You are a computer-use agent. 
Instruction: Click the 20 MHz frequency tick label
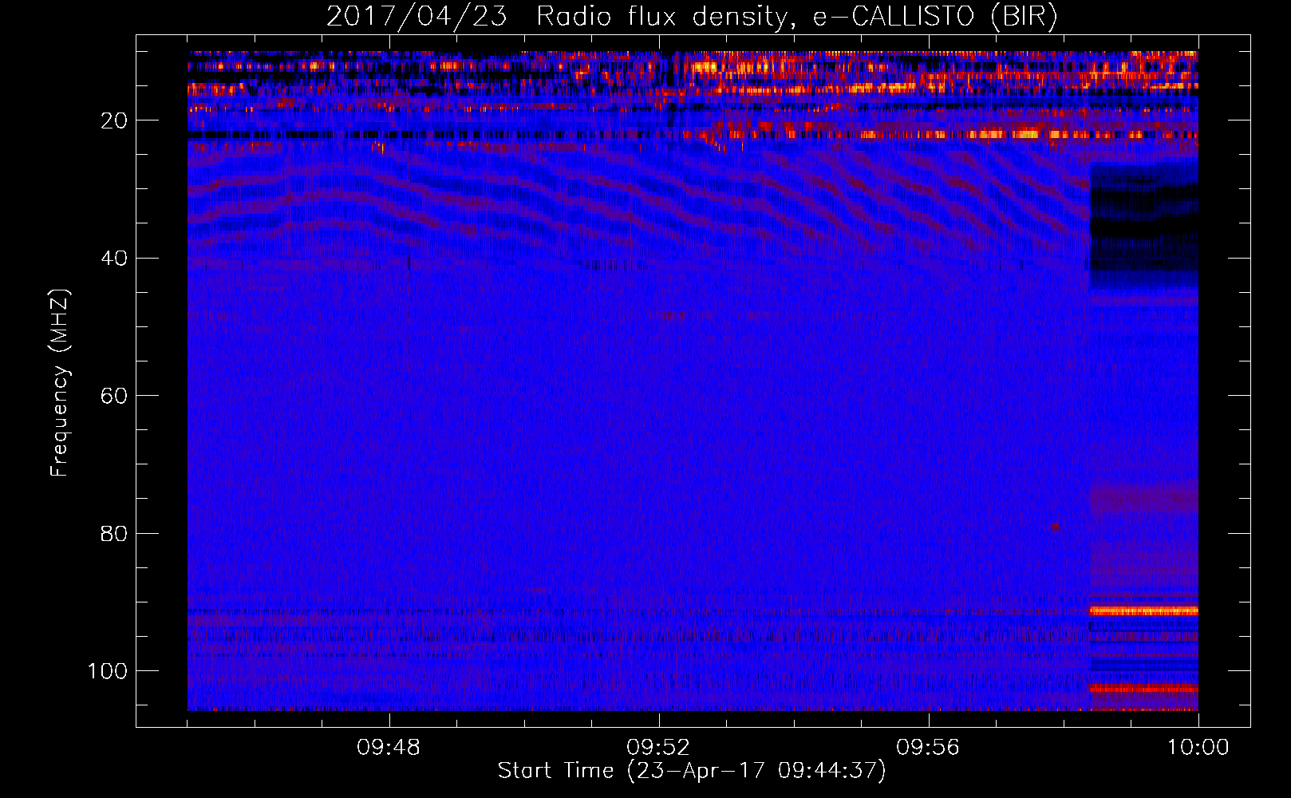click(114, 120)
